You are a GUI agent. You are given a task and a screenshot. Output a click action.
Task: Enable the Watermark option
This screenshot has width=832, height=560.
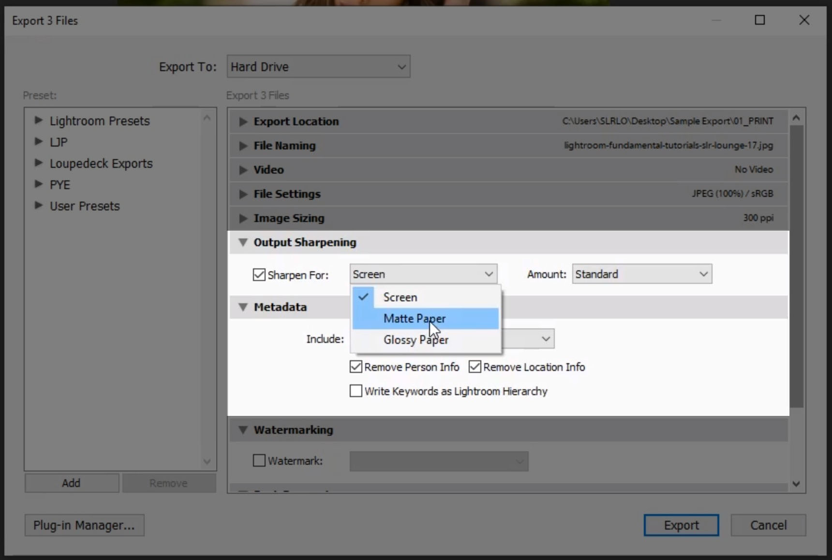tap(259, 461)
